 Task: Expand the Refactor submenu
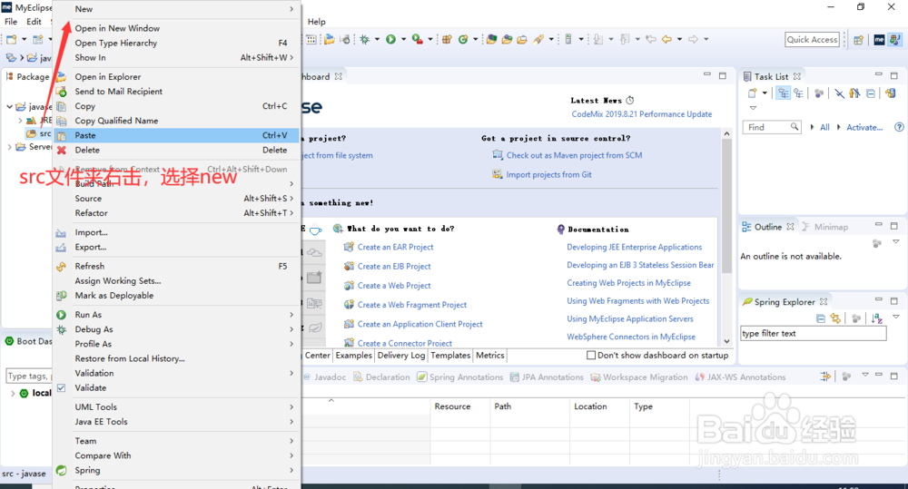pyautogui.click(x=177, y=213)
